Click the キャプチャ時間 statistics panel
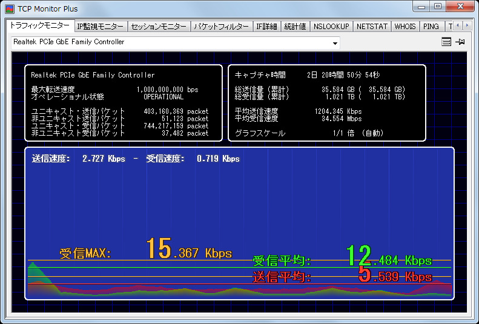Viewport: 479px width, 324px height. (326, 103)
